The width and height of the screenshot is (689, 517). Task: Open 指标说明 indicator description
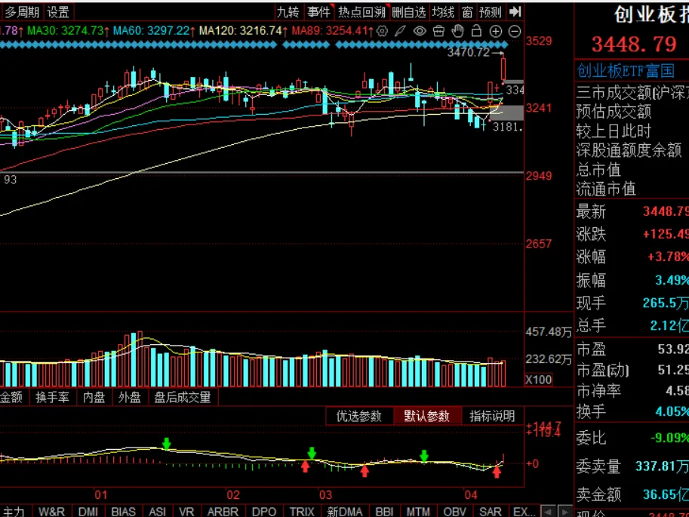(492, 416)
